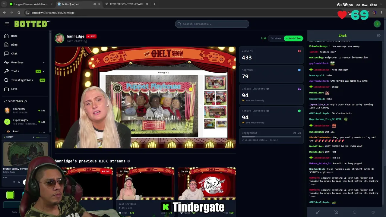Image resolution: width=386 pixels, height=217 pixels.
Task: Click chat username Hakuna_Matata_Cx
Action: (x=320, y=163)
